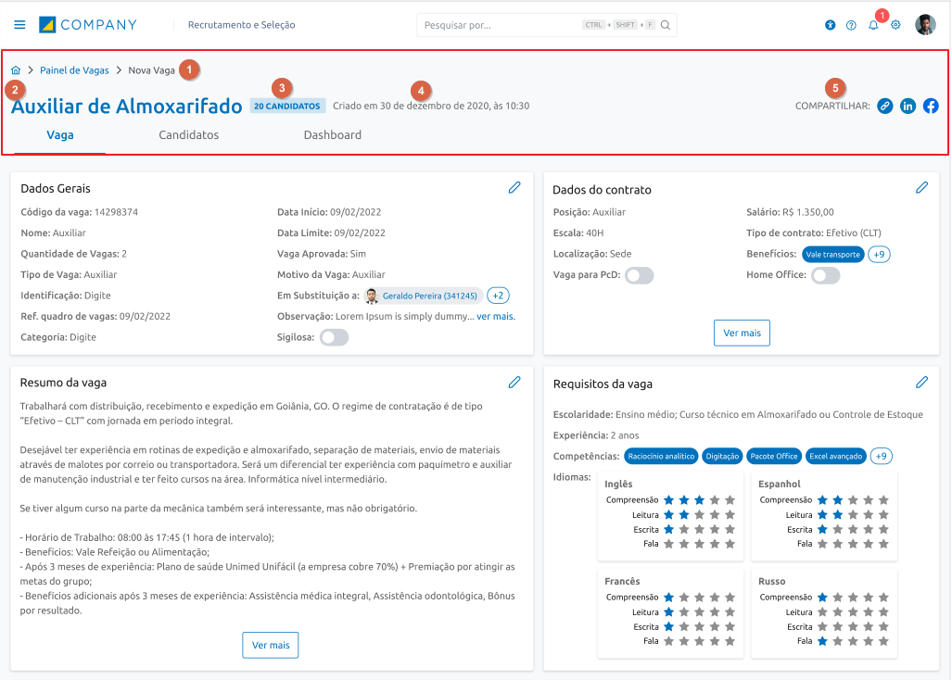The width and height of the screenshot is (952, 680).
Task: Set Inglês Compreensão rating to five stars
Action: 730,500
